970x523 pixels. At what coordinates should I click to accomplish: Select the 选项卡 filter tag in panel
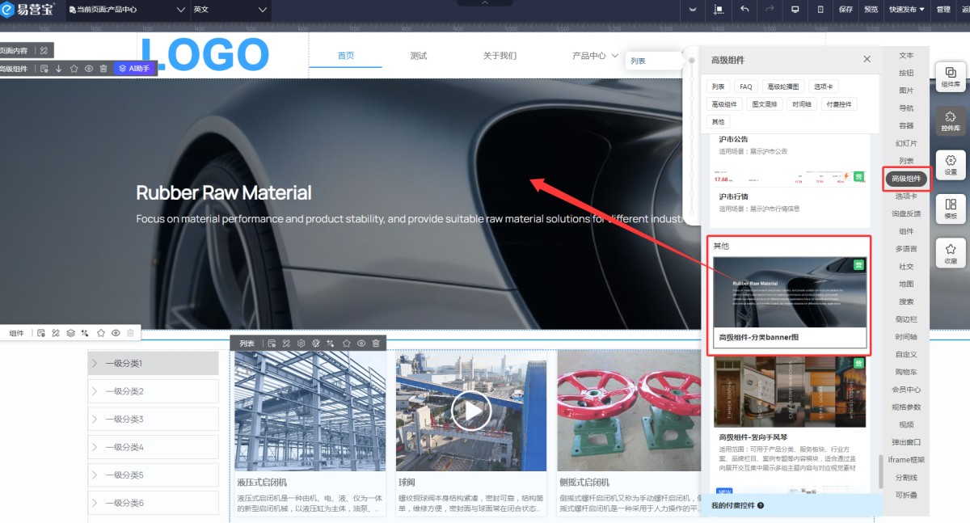pyautogui.click(x=824, y=86)
